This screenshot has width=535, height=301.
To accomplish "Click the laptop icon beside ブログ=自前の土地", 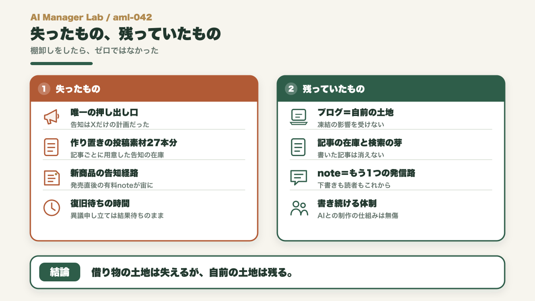I will click(x=298, y=117).
